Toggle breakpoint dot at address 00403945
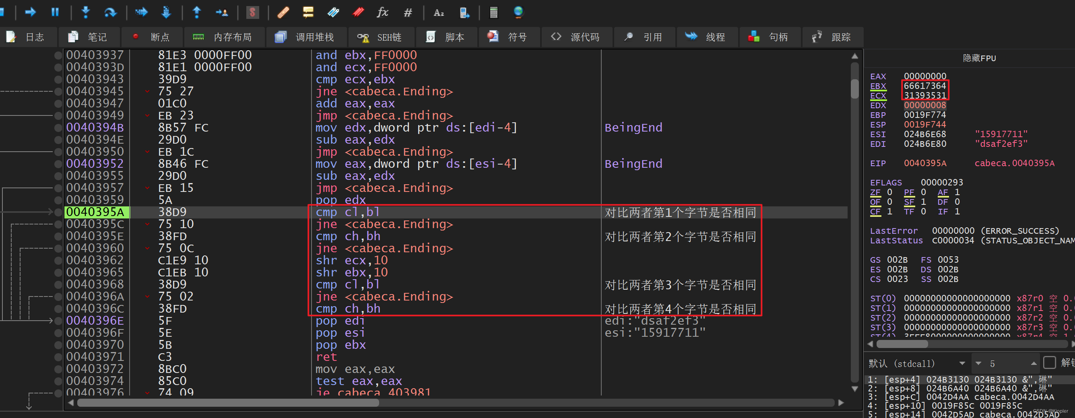Viewport: 1075px width, 418px height. (x=58, y=91)
